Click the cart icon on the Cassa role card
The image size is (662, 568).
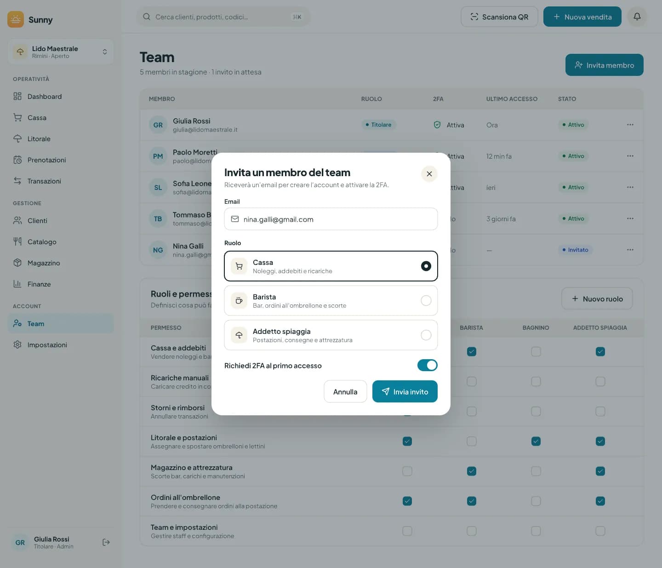point(239,266)
